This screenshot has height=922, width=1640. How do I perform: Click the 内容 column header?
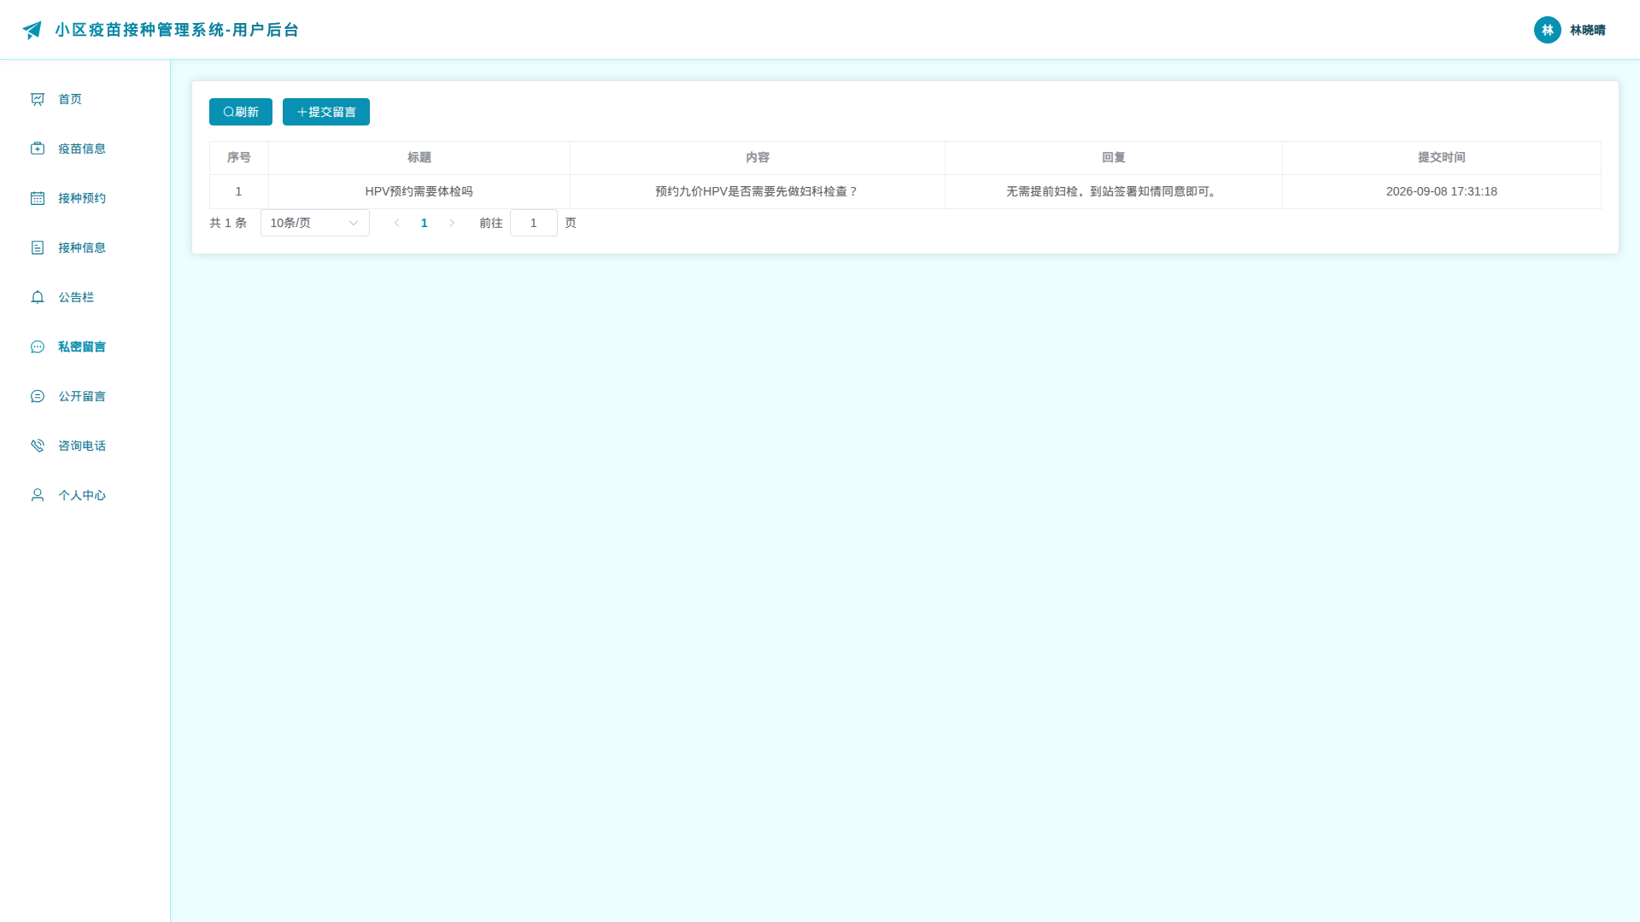[x=758, y=158]
